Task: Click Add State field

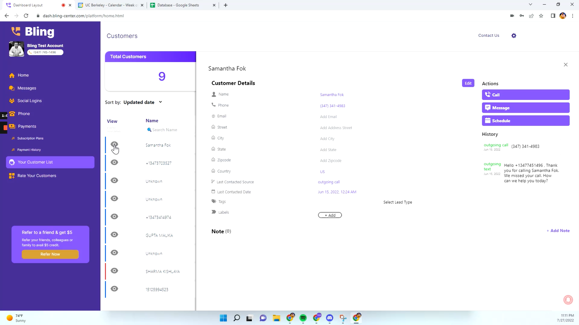Action: [328, 150]
